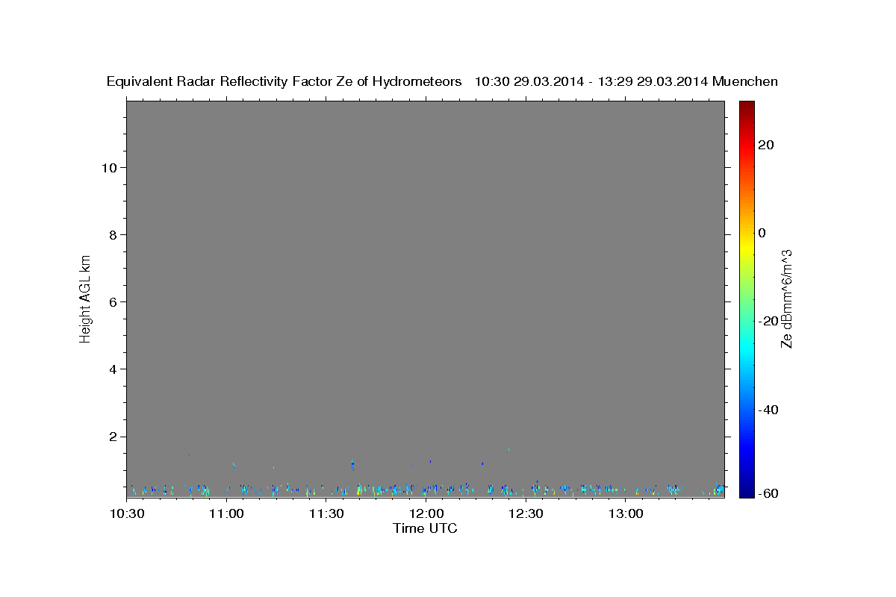Click the colorbar value label '-40'

(768, 410)
